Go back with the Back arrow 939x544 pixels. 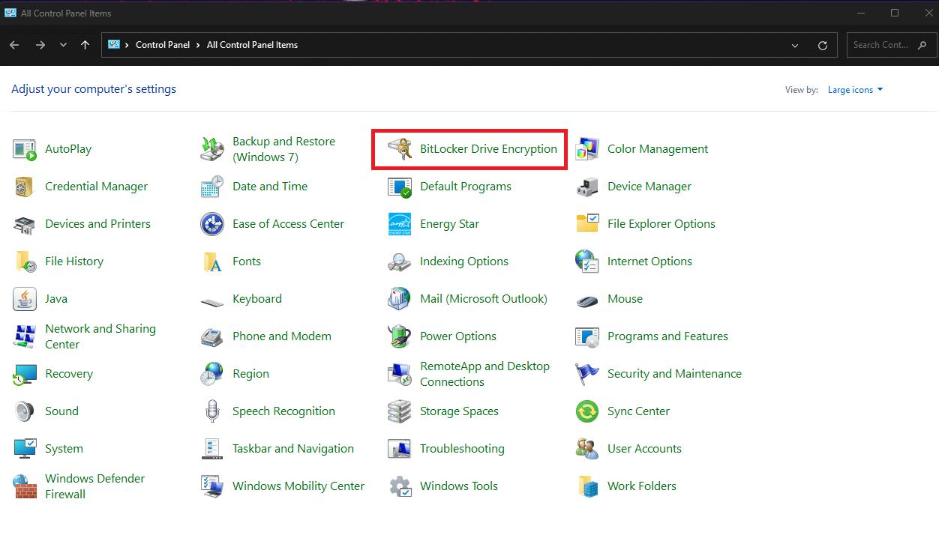pos(14,45)
